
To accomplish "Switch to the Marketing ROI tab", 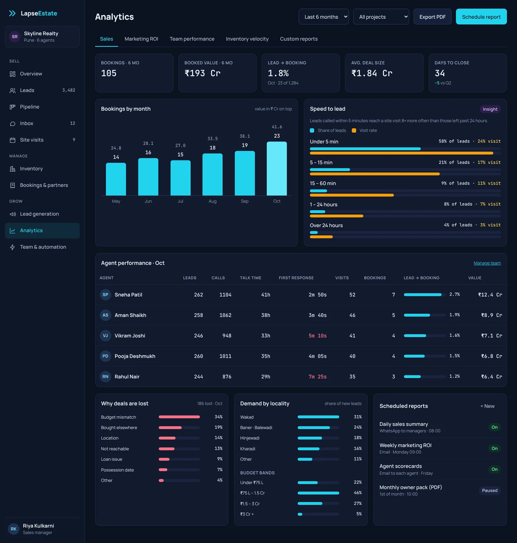I will coord(141,39).
